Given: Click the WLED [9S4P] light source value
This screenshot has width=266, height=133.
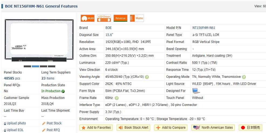Looking at the screenshot, I should tap(224, 84).
